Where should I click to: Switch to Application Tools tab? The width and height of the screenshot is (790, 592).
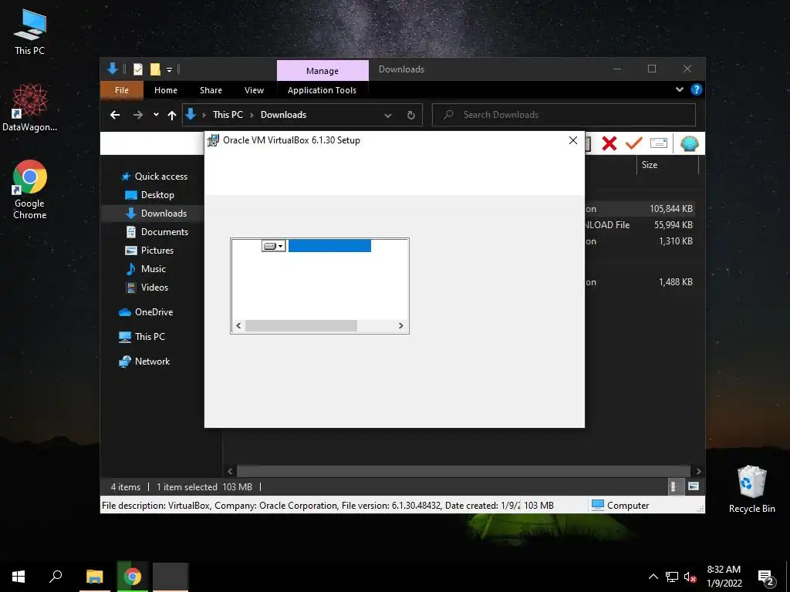point(322,90)
